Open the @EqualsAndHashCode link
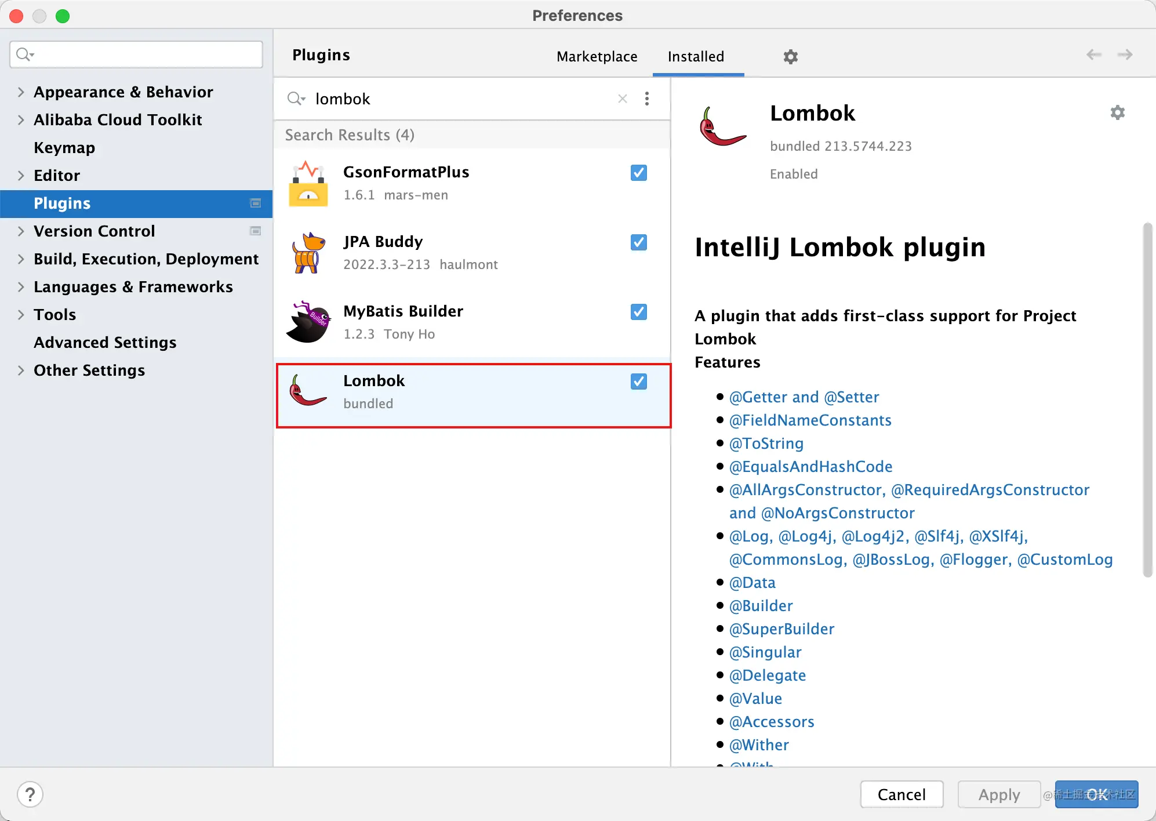The height and width of the screenshot is (821, 1156). [810, 466]
